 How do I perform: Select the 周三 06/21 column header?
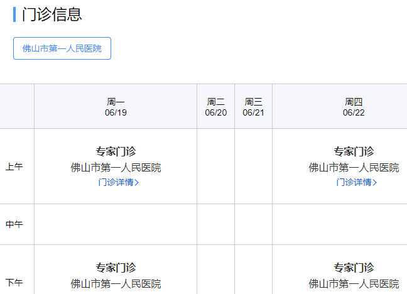[x=253, y=107]
